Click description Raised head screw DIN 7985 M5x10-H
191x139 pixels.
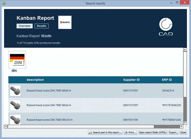49,120
